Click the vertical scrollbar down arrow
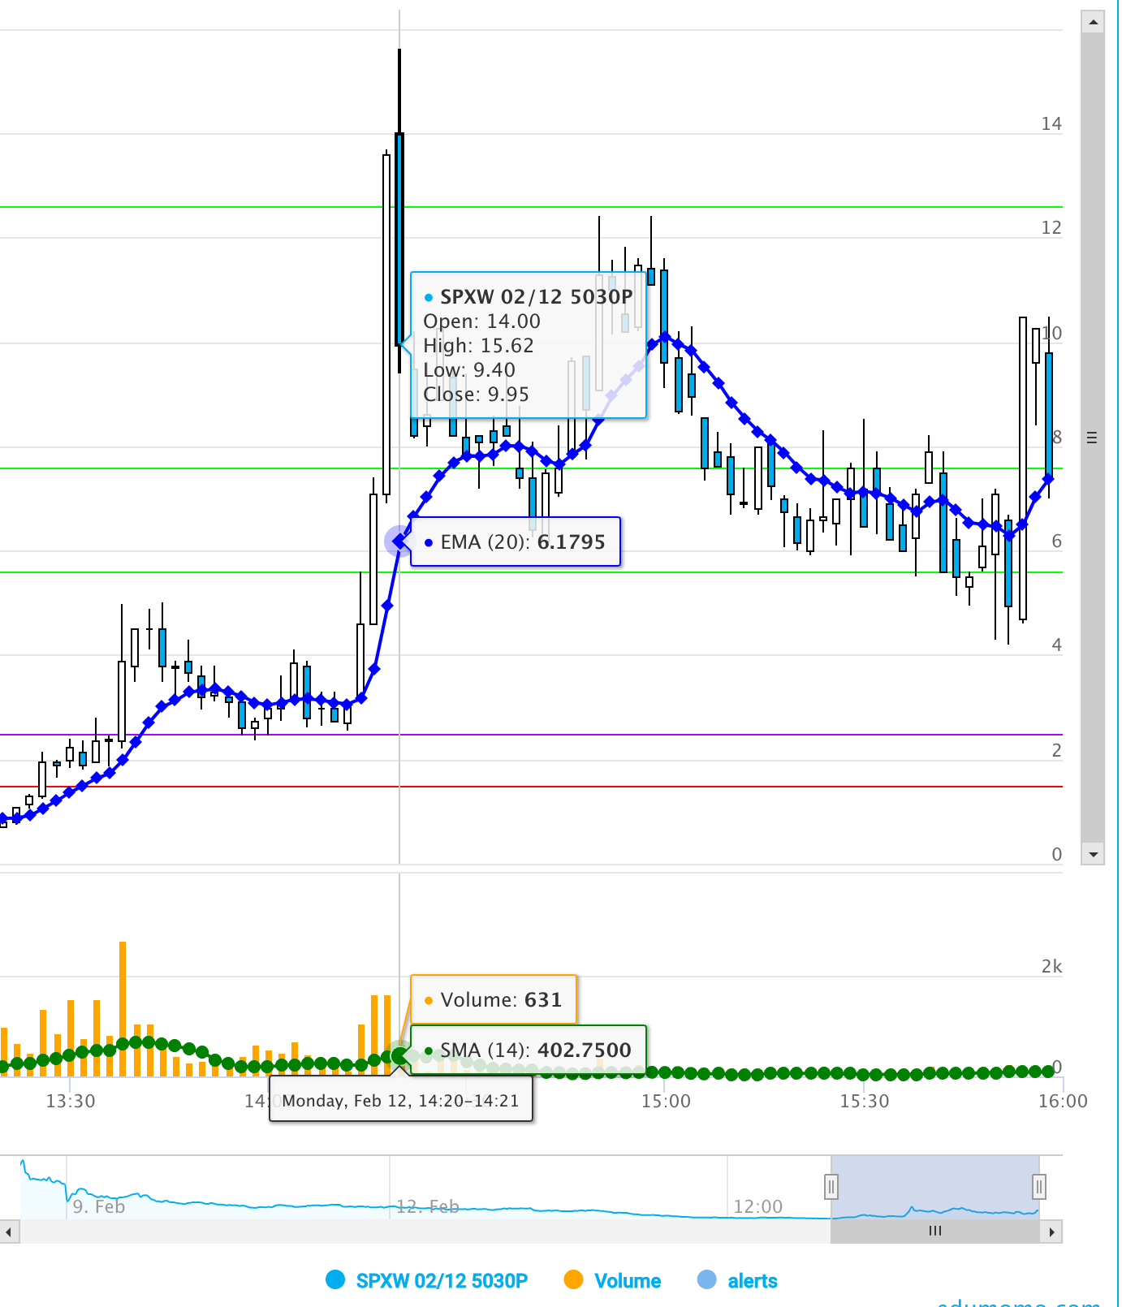Image resolution: width=1122 pixels, height=1307 pixels. [1093, 854]
